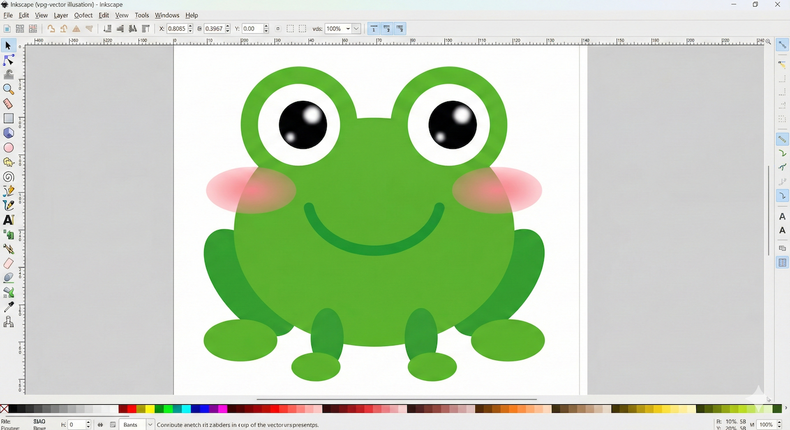Choose the Rectangle tool

(x=8, y=119)
